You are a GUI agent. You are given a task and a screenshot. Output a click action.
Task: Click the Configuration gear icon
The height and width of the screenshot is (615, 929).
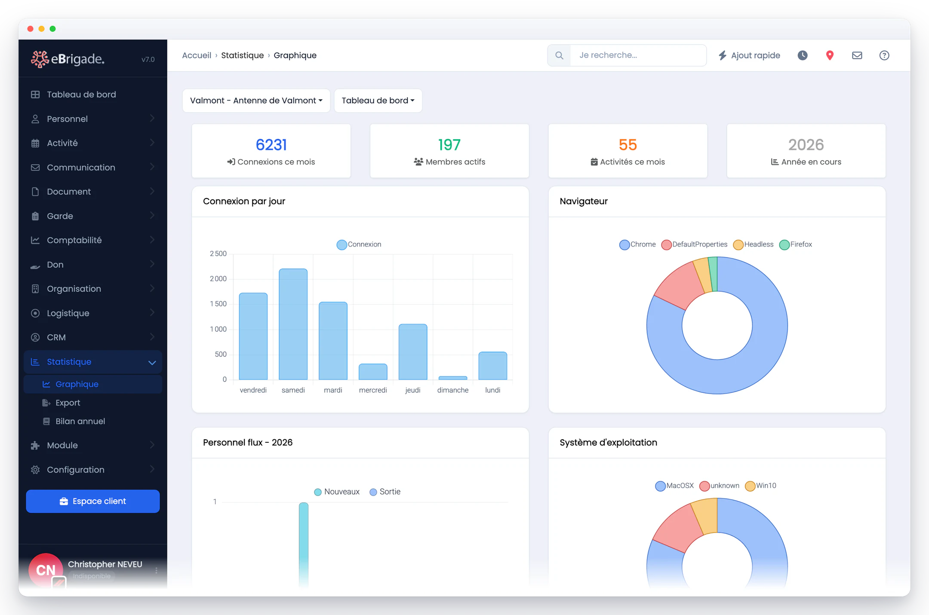[x=35, y=470]
